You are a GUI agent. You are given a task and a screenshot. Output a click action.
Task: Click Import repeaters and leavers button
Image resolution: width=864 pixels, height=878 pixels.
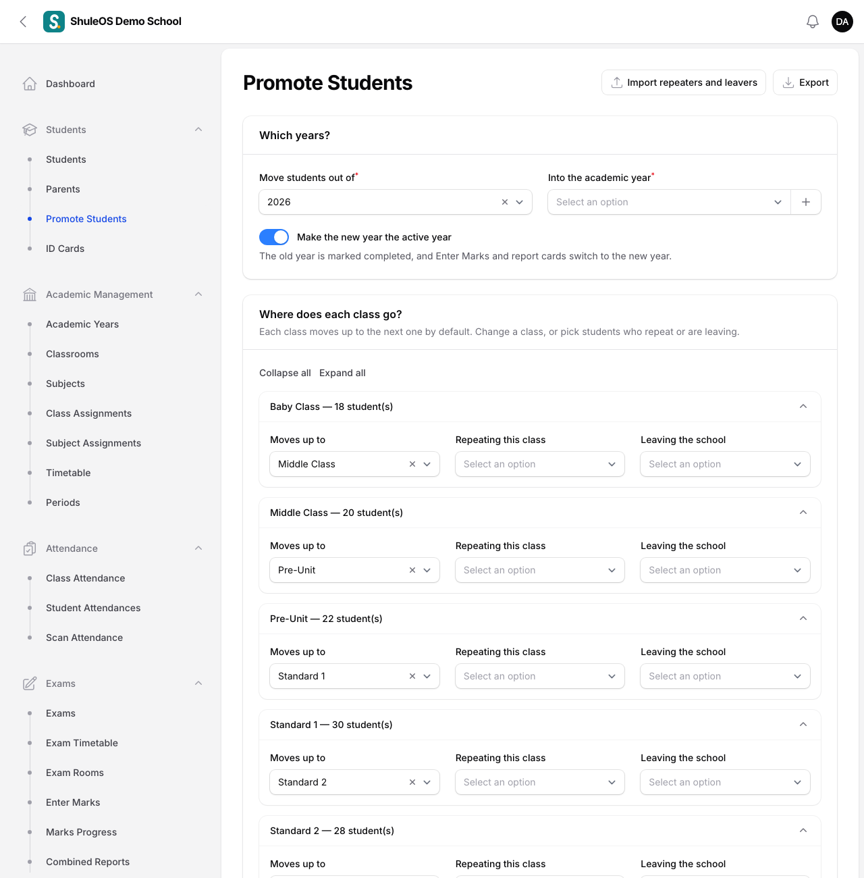point(684,82)
